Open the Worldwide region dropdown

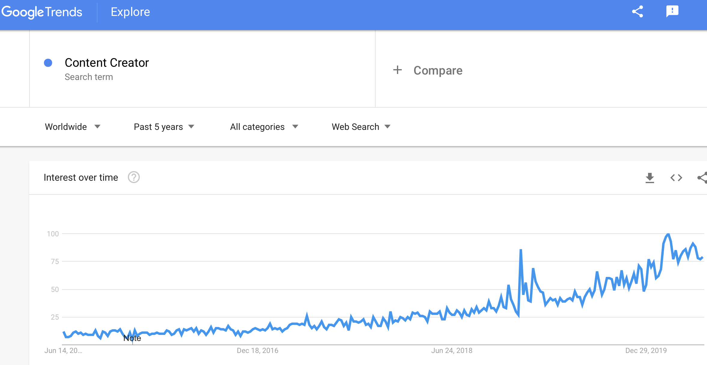[72, 127]
